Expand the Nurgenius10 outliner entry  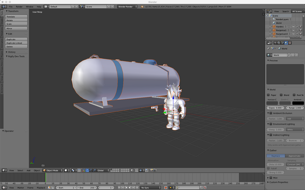click(x=270, y=34)
